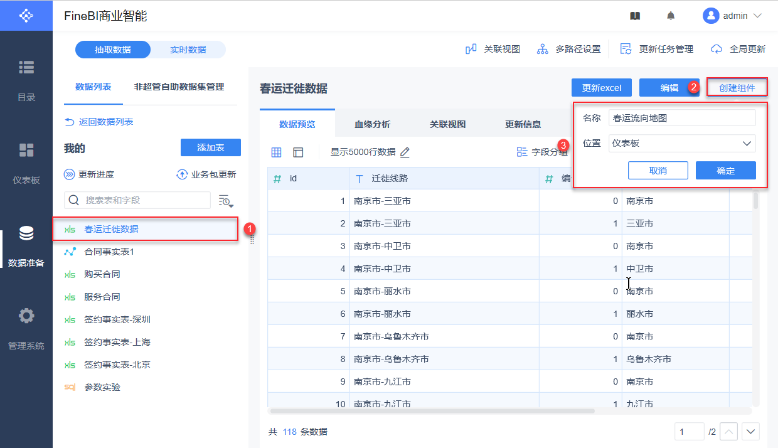Click the id column header
Screen dimensions: 778x448
(309, 178)
